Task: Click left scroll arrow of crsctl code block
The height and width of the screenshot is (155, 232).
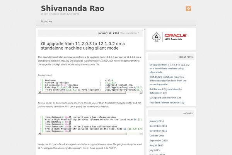Action: point(39,134)
